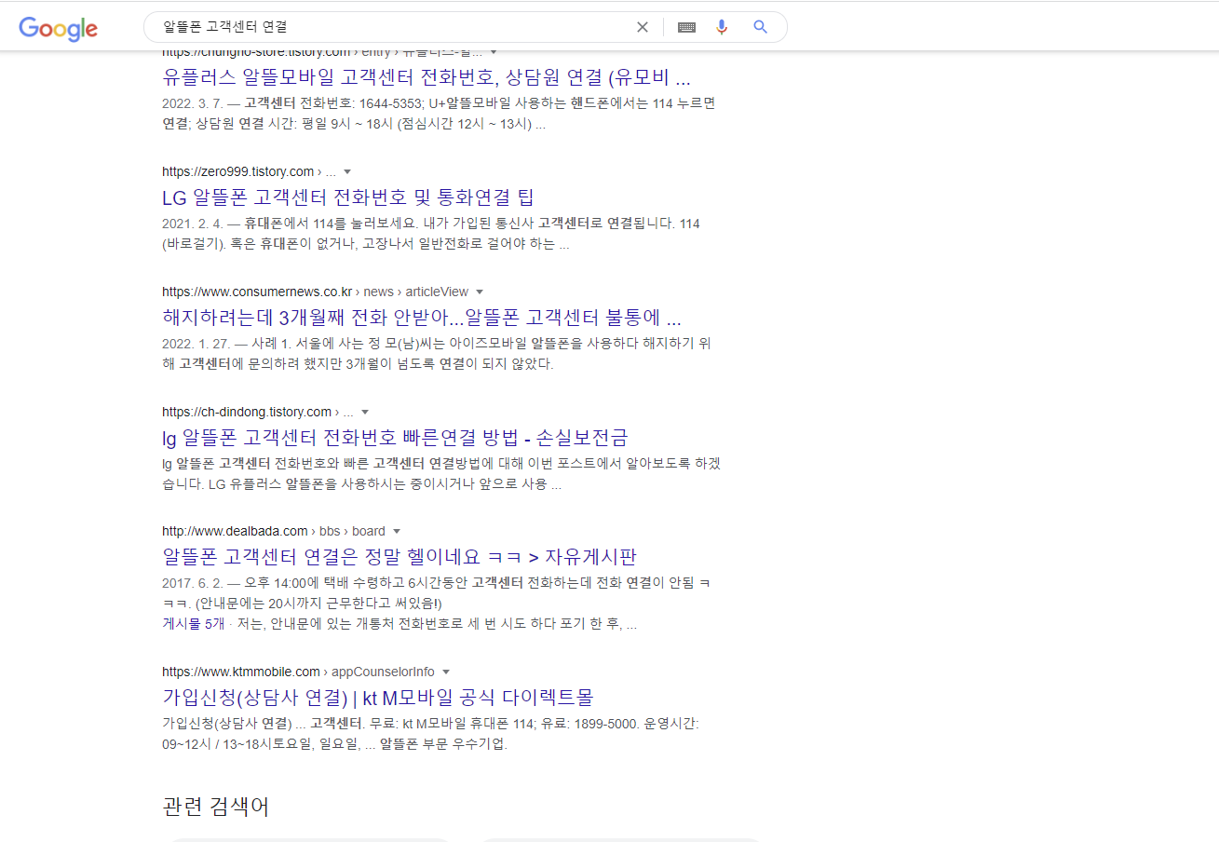Expand dropdown arrow next to consumernews.co.kr URL
The image size is (1219, 842).
480,292
